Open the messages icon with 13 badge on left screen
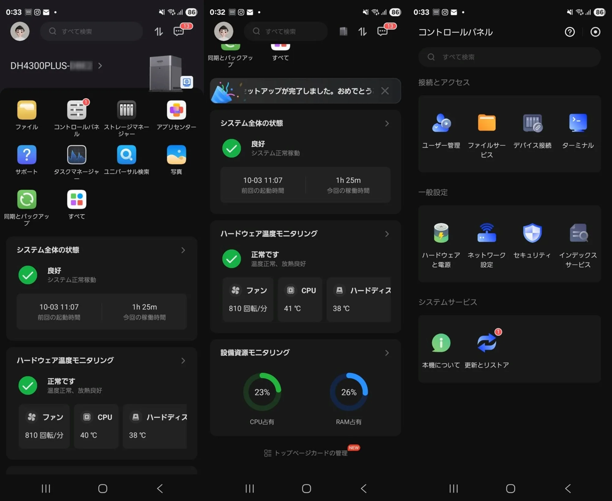Image resolution: width=612 pixels, height=501 pixels. 179,31
